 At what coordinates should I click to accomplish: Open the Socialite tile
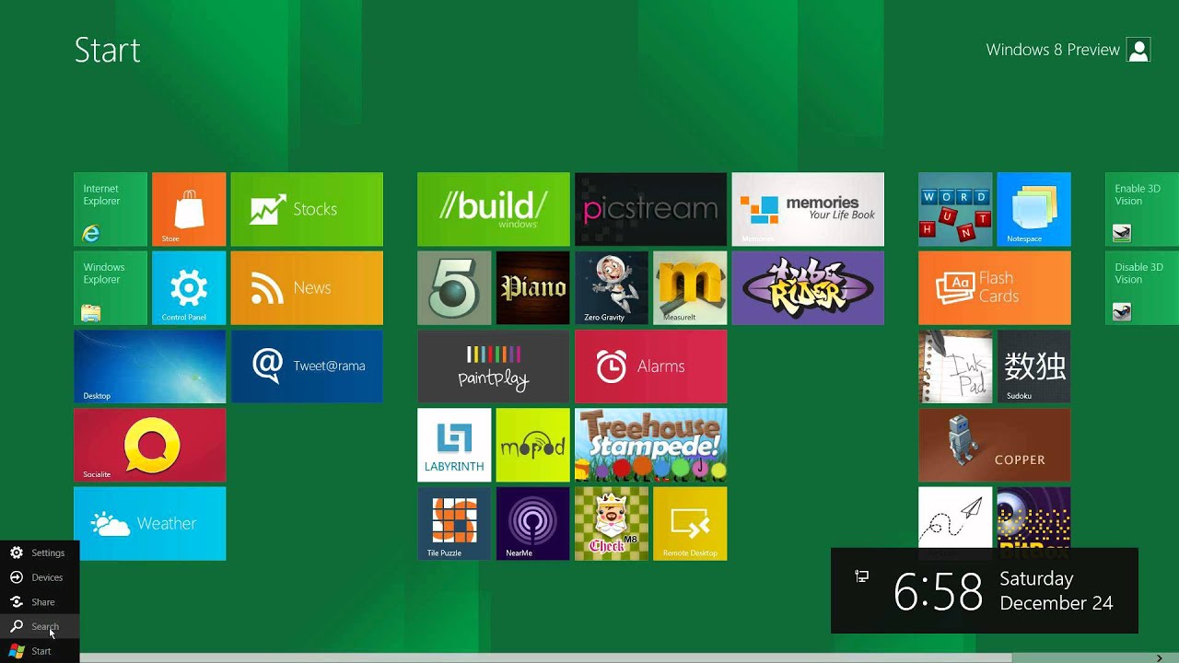click(x=149, y=445)
